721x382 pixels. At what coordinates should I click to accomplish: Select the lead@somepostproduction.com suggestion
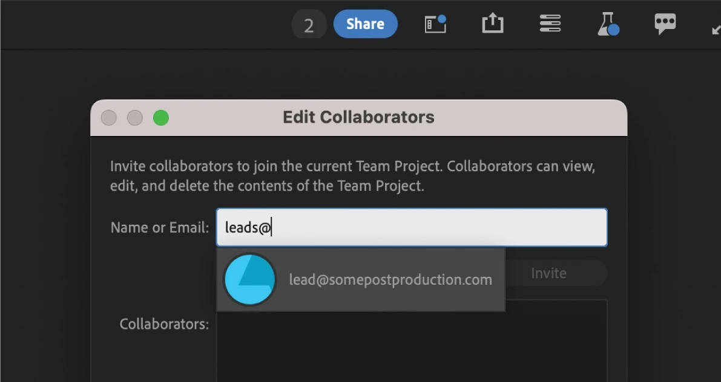390,280
